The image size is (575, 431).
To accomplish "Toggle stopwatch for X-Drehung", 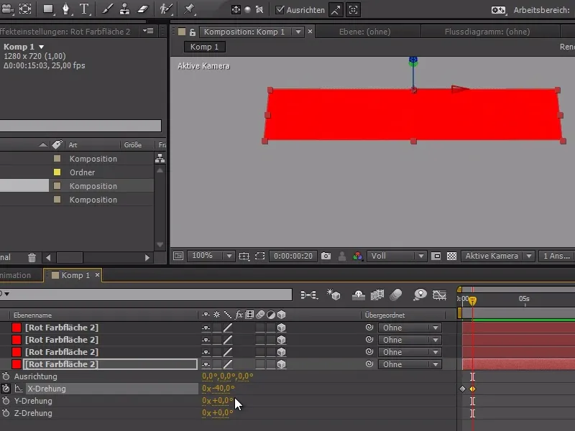I will click(x=6, y=389).
